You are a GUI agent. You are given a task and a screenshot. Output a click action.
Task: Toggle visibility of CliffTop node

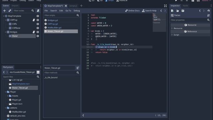(x=38, y=20)
